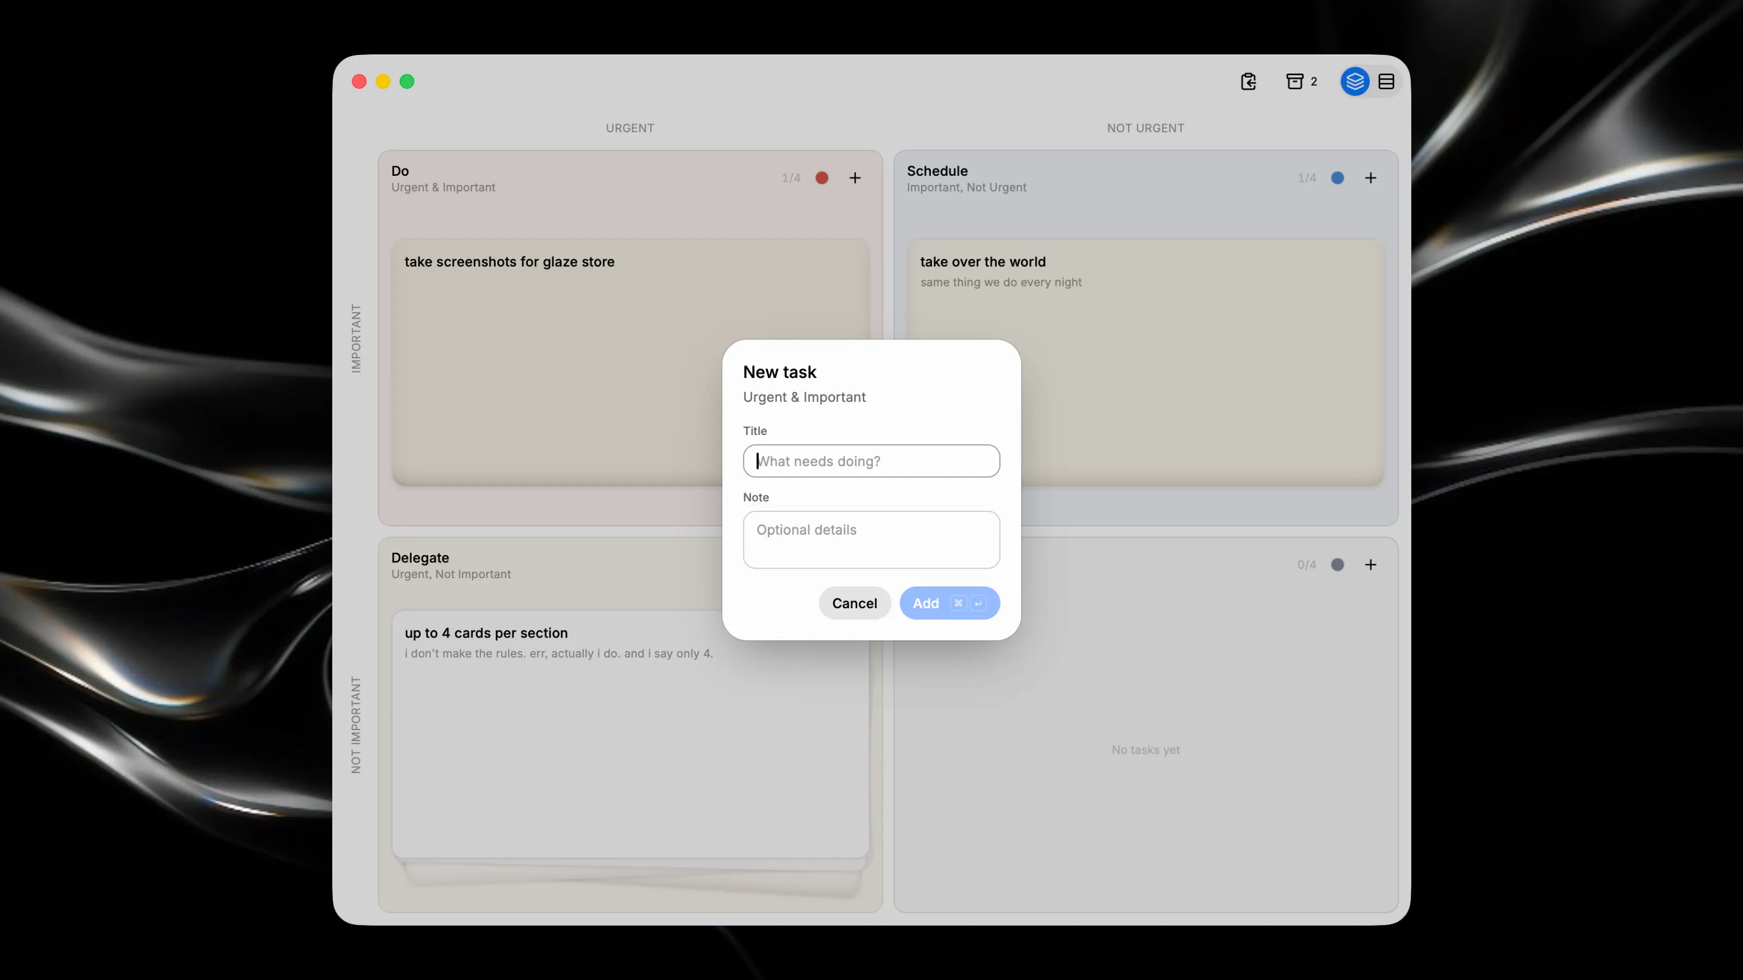Switch to stacked cards view icon
The image size is (1743, 980).
1355,81
